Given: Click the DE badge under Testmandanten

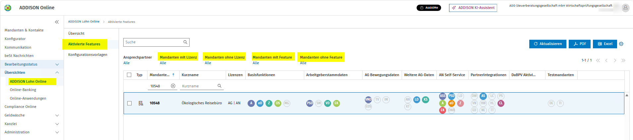Looking at the screenshot, I should pos(551,103).
